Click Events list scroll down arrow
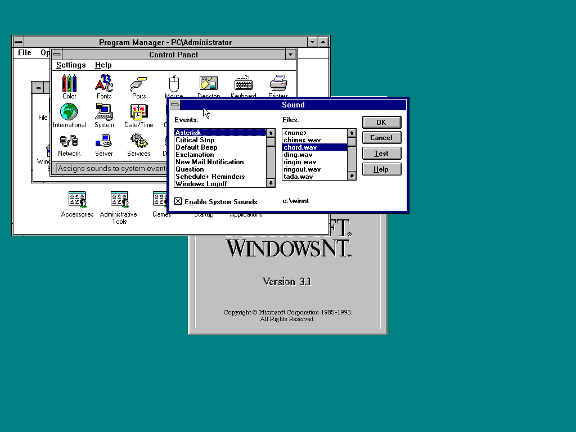 point(271,183)
